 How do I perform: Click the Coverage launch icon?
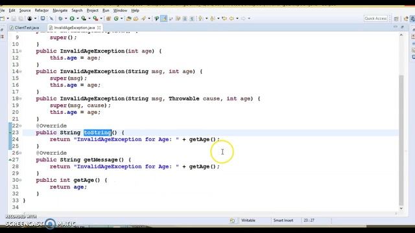click(84, 19)
